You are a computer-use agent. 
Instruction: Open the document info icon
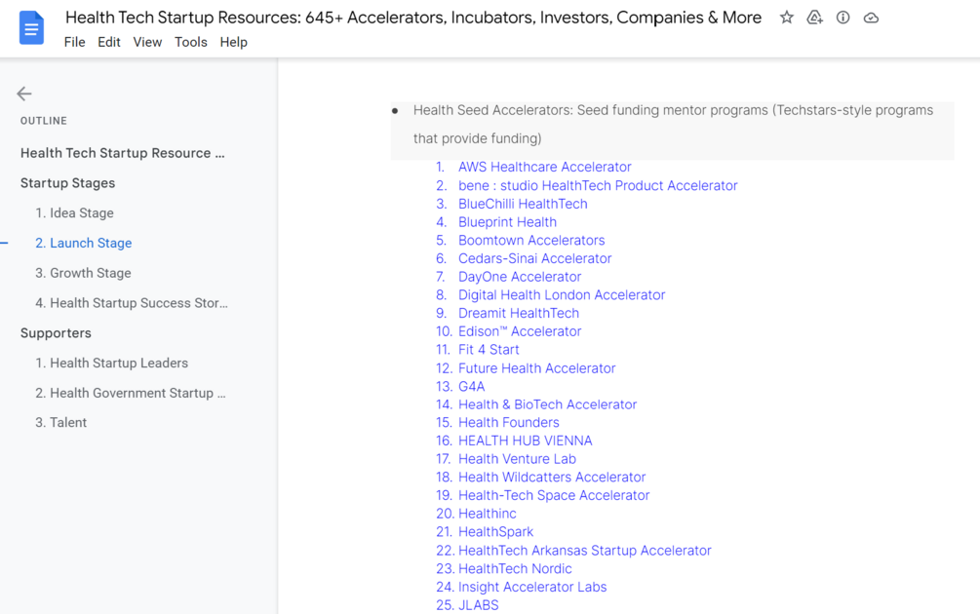coord(843,18)
